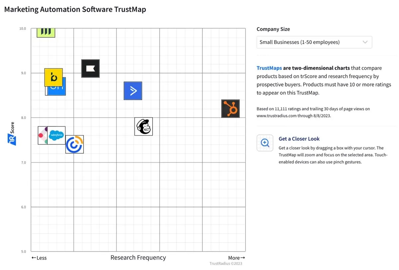Click the ActiveCampaign blue arrow logo

[x=133, y=91]
